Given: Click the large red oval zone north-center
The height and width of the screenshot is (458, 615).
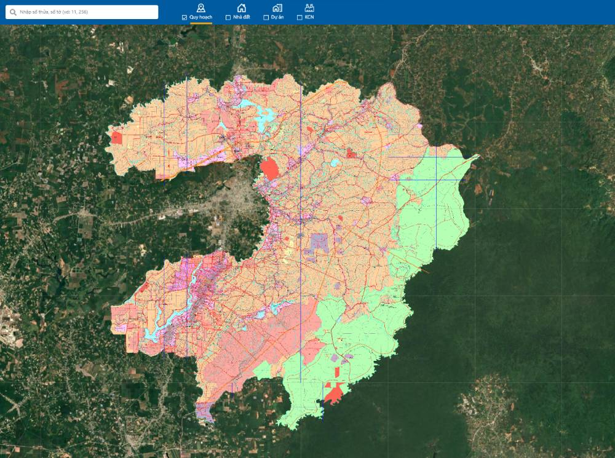Looking at the screenshot, I should pos(269,168).
